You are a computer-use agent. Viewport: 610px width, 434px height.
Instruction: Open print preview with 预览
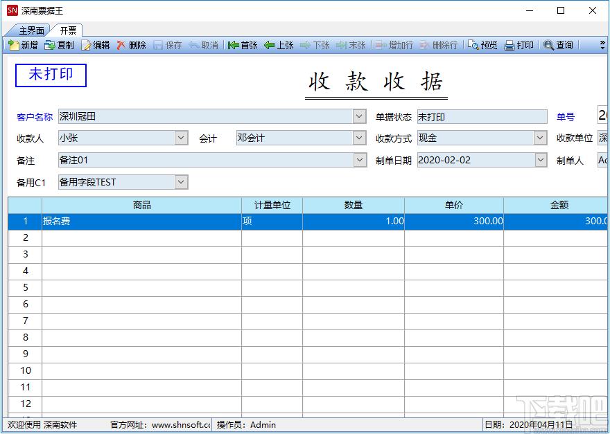[482, 45]
